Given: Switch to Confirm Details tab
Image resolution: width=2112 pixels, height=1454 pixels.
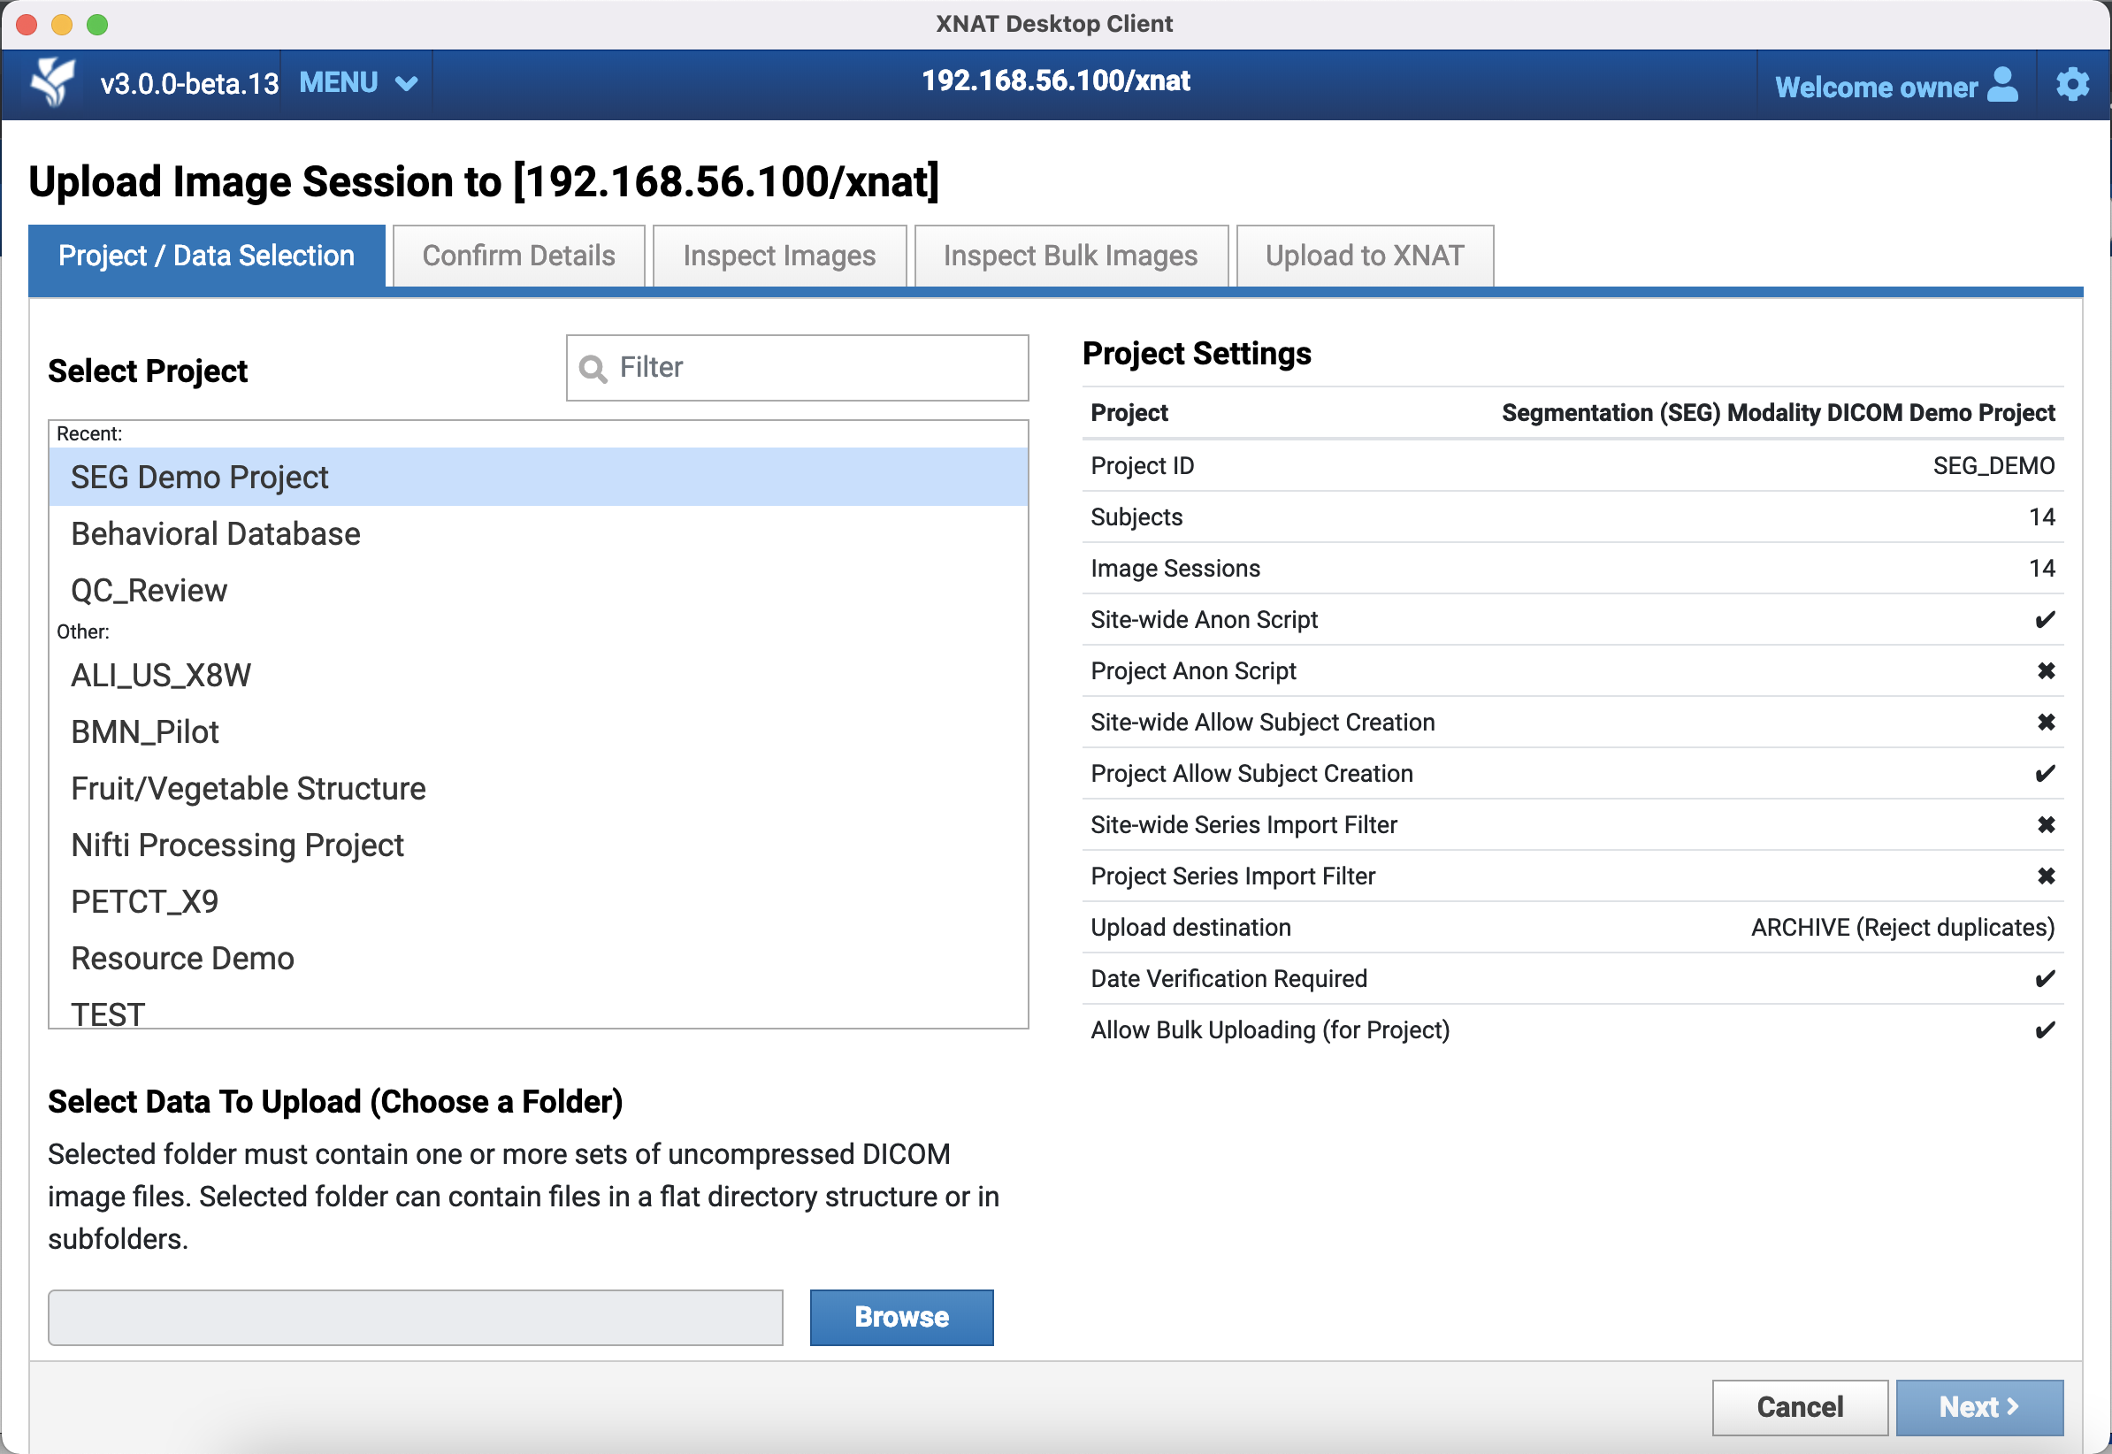Looking at the screenshot, I should [x=518, y=256].
